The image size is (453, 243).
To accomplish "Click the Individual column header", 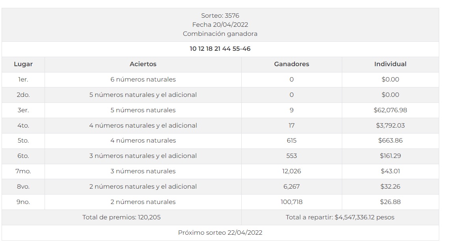I will click(390, 64).
